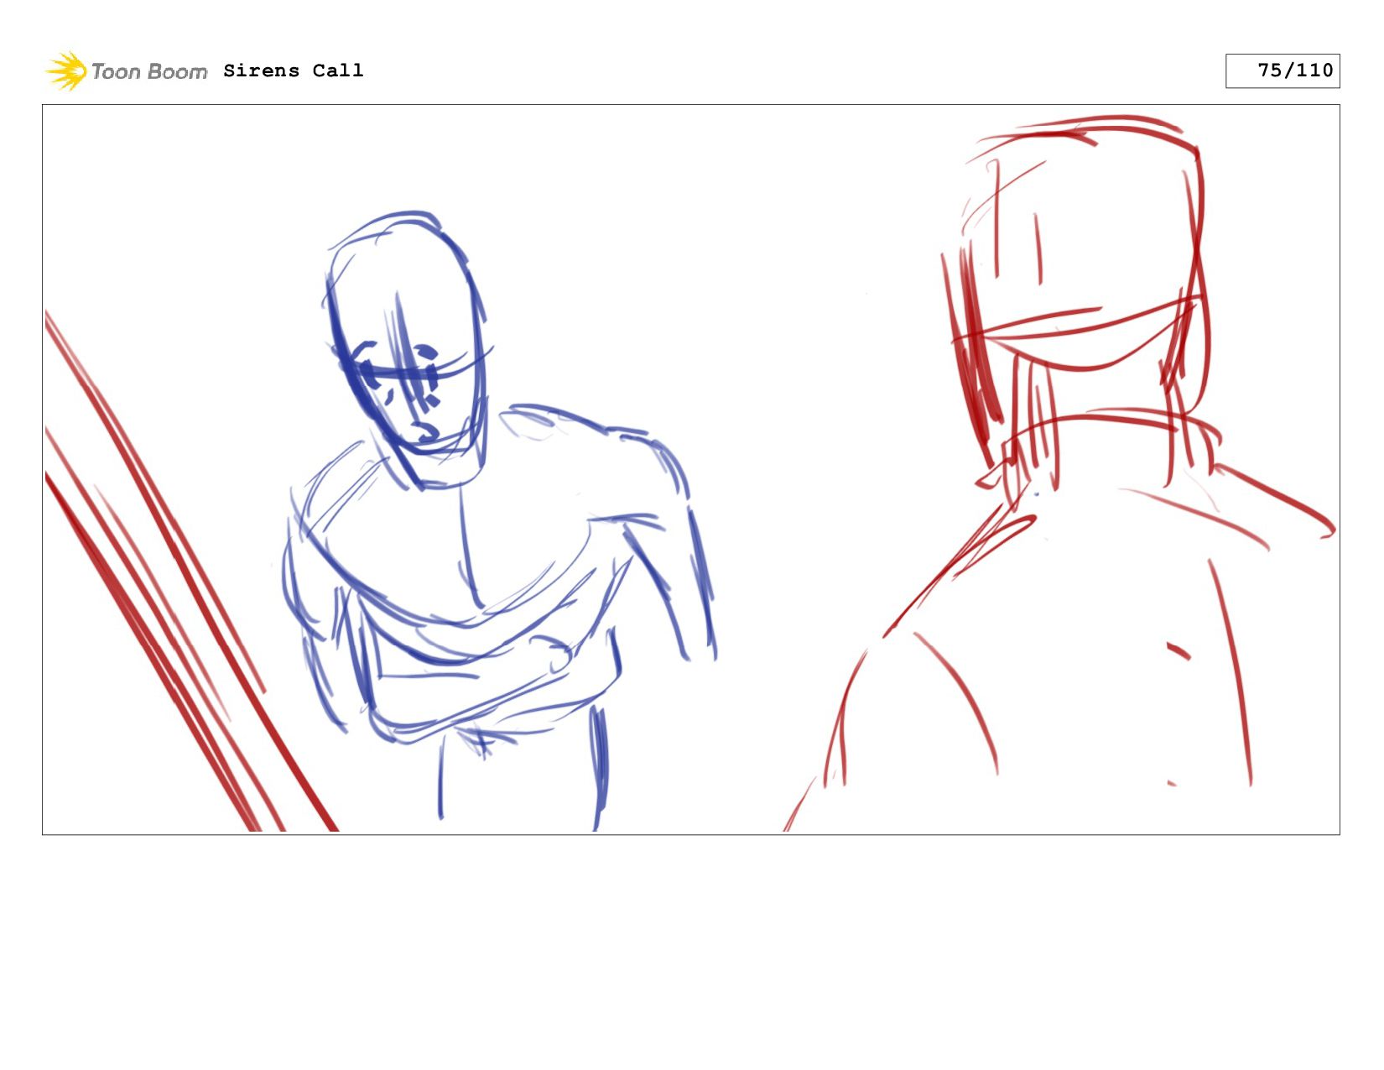1384x1070 pixels.
Task: Click the 'Toon Boom' logo wordmark
Action: [x=149, y=71]
